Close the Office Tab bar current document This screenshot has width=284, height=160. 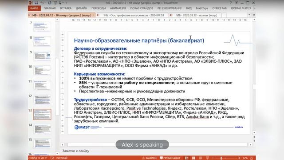point(254,15)
